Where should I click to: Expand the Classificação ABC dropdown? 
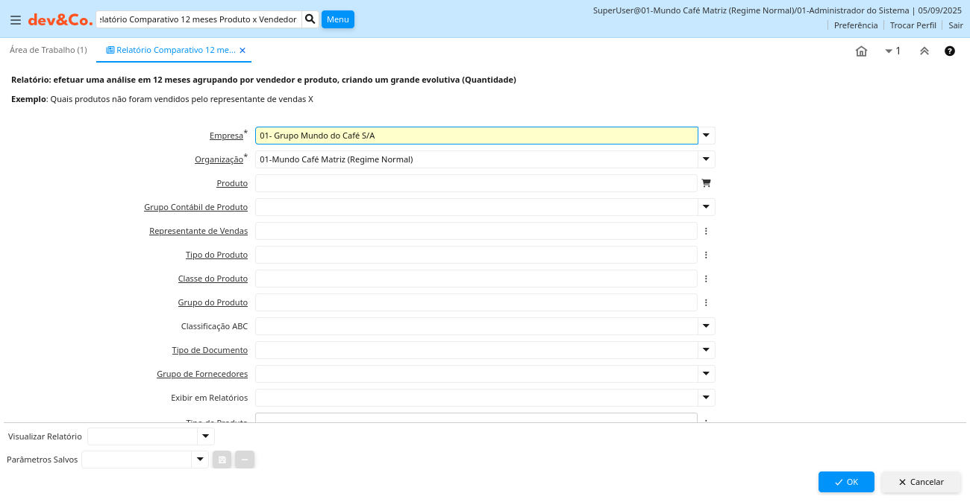706,326
